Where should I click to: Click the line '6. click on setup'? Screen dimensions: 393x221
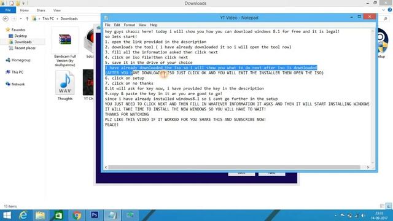[124, 78]
